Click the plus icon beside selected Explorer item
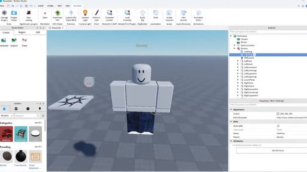The width and height of the screenshot is (307, 172). 254,55
